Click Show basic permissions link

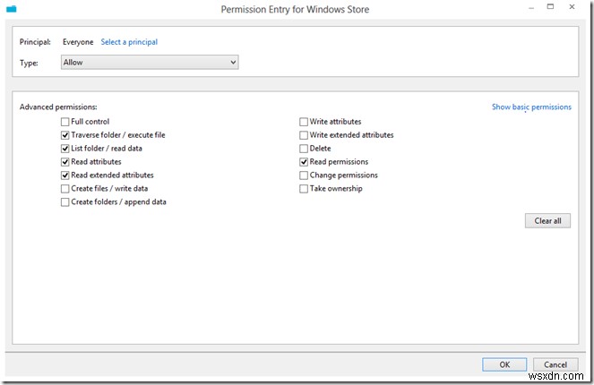point(530,107)
